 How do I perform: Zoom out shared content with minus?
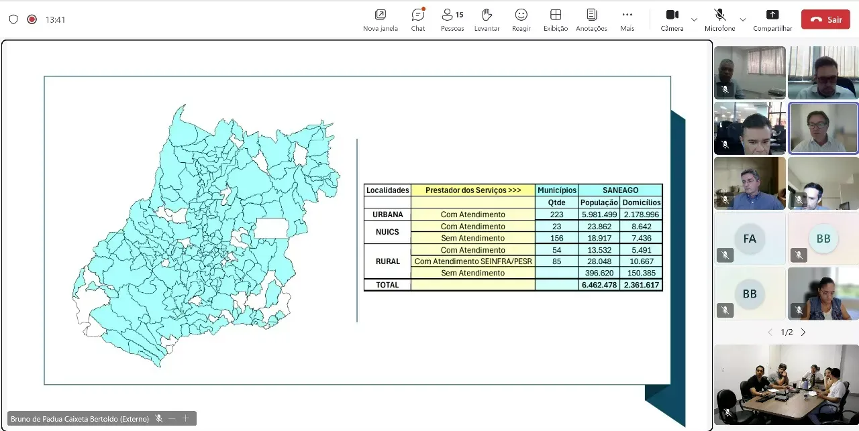point(172,418)
